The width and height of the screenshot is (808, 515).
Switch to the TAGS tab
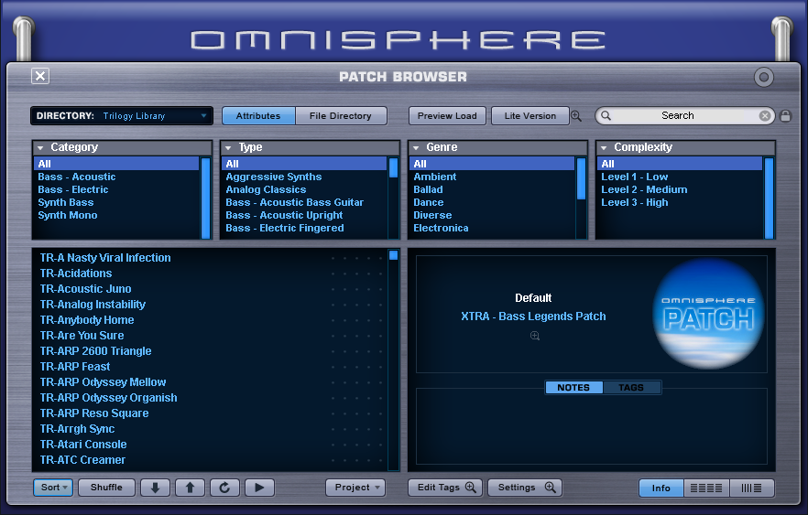[x=631, y=388]
